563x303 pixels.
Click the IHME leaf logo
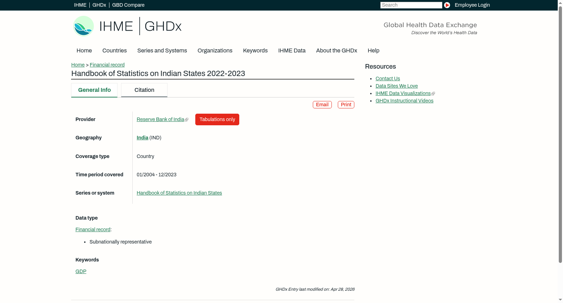coord(83,26)
